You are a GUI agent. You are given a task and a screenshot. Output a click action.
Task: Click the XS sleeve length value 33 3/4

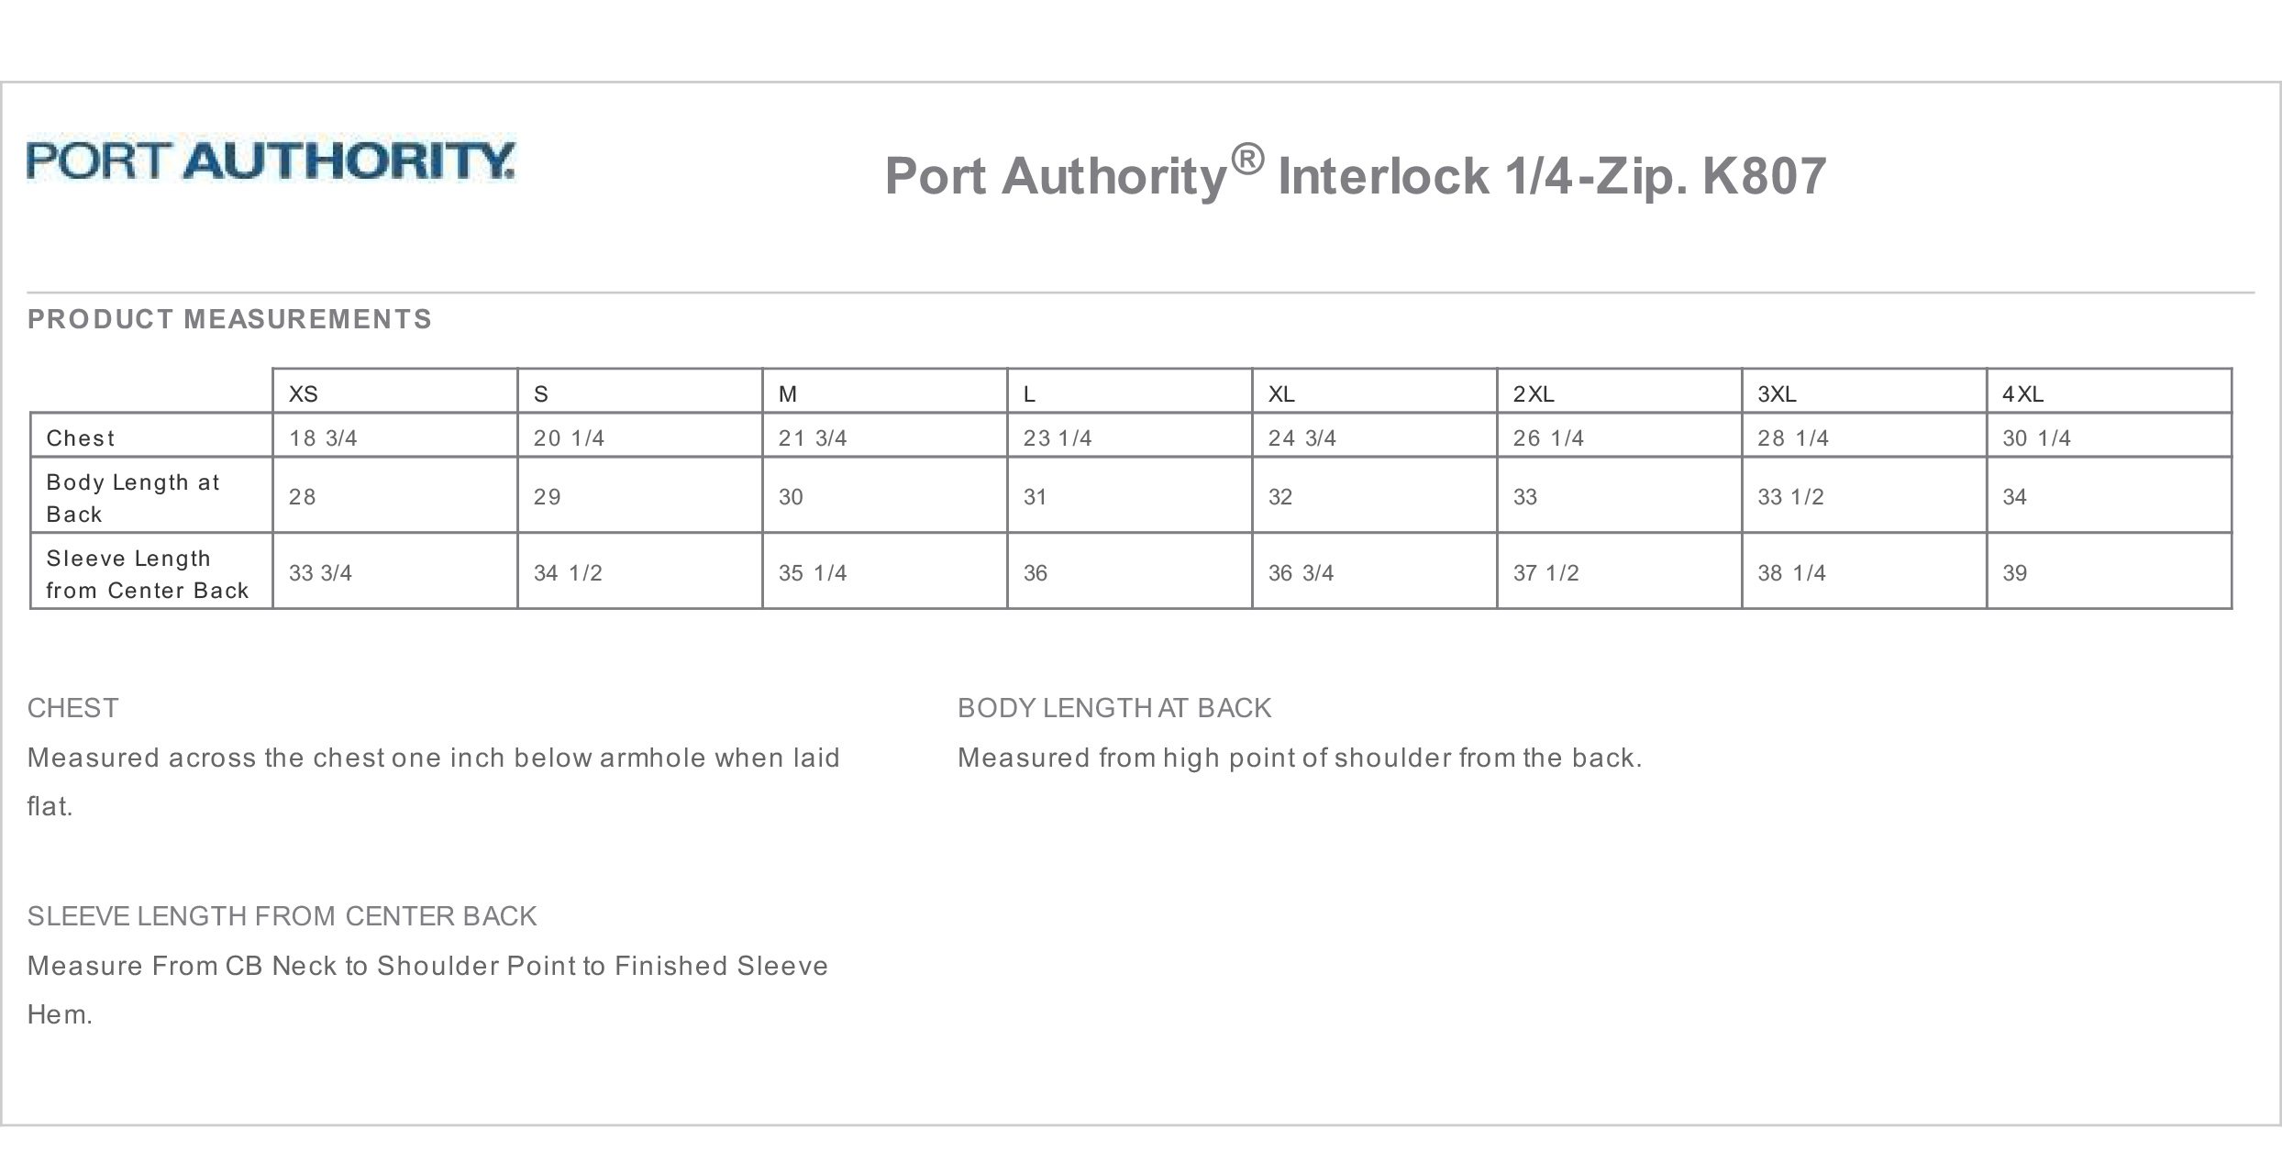[320, 573]
